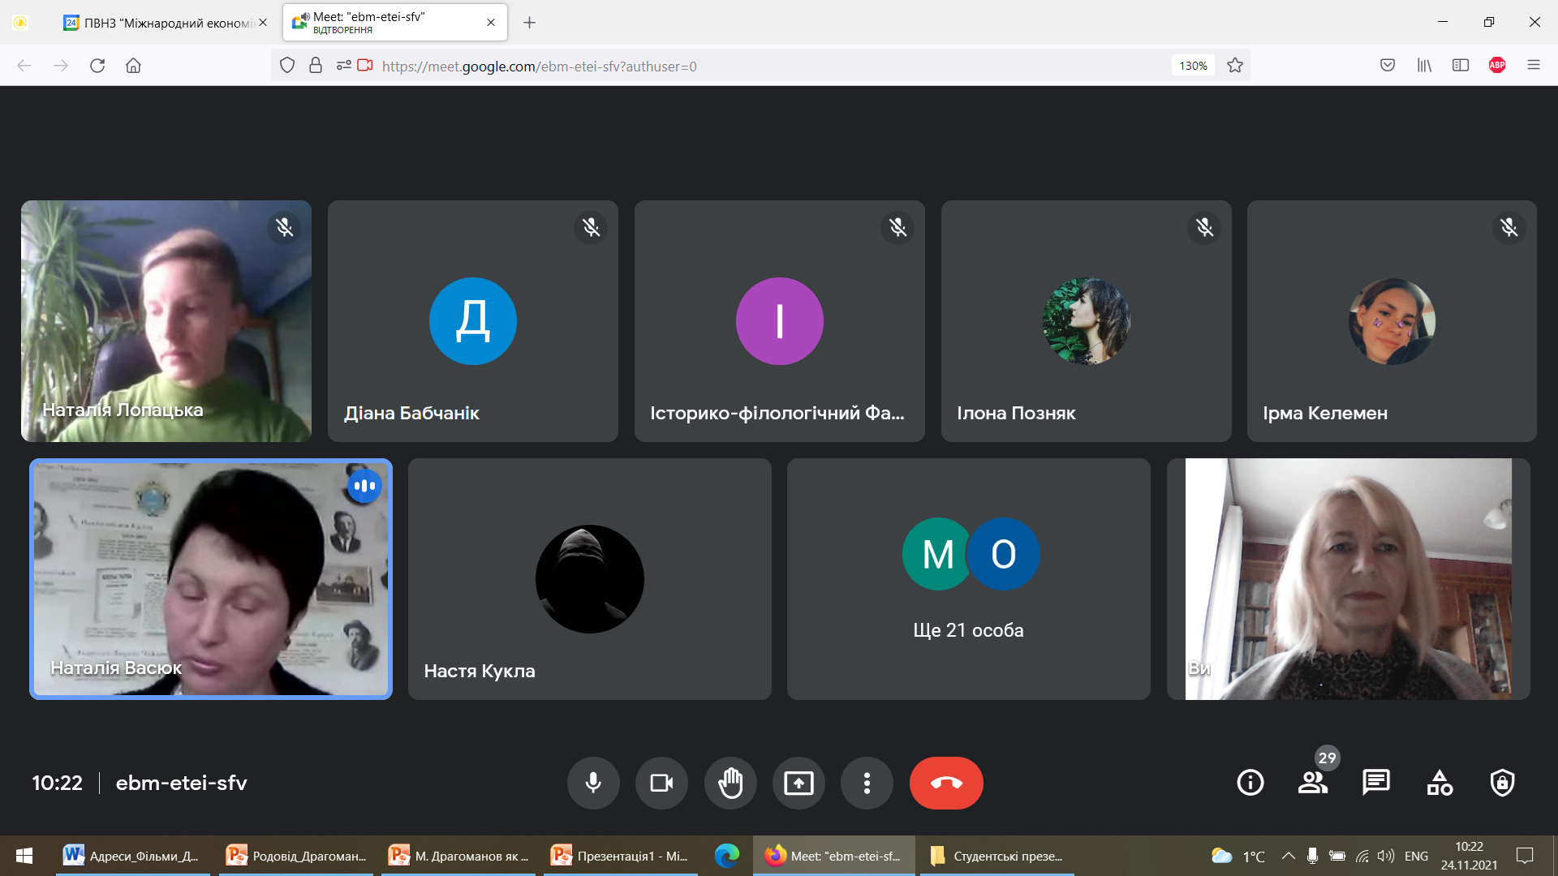Close the ПВНЗ browser tab

click(263, 23)
